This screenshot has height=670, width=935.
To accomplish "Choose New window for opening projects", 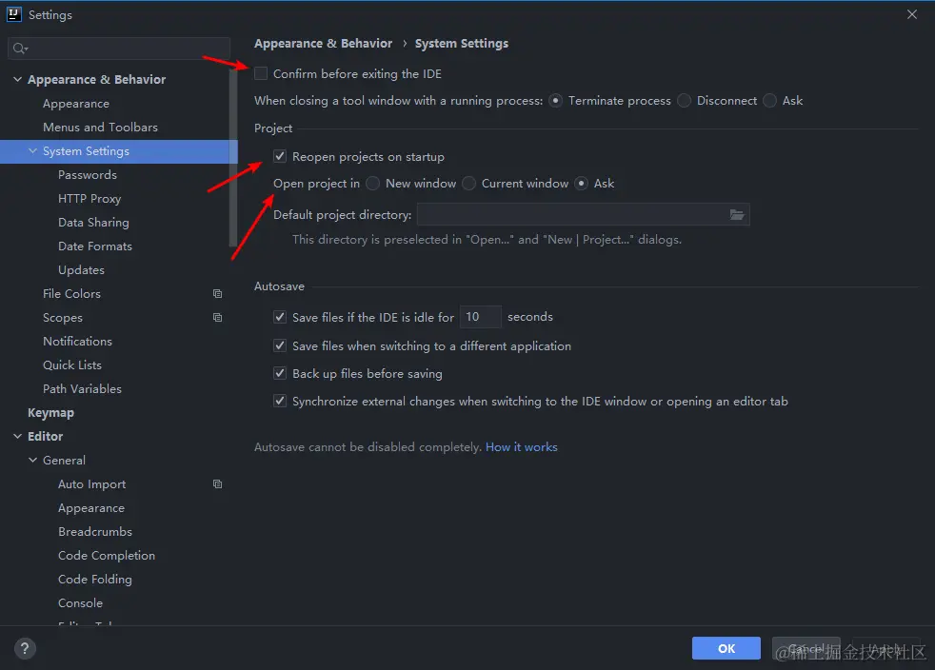I will tap(372, 184).
